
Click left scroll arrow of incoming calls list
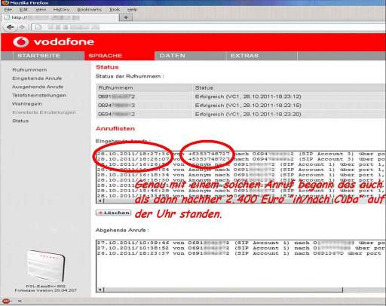pyautogui.click(x=100, y=200)
